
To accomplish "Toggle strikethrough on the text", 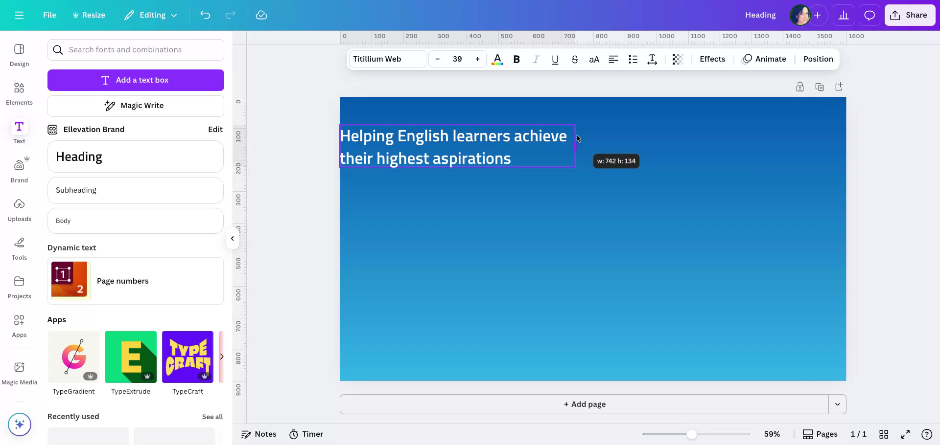I will 575,59.
